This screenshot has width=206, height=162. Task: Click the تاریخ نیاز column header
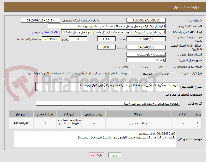point(21,114)
